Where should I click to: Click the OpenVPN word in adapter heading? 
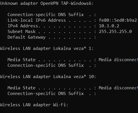(49, 3)
